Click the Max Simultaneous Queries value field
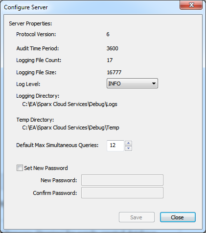Image resolution: width=206 pixels, height=233 pixels. coord(115,146)
